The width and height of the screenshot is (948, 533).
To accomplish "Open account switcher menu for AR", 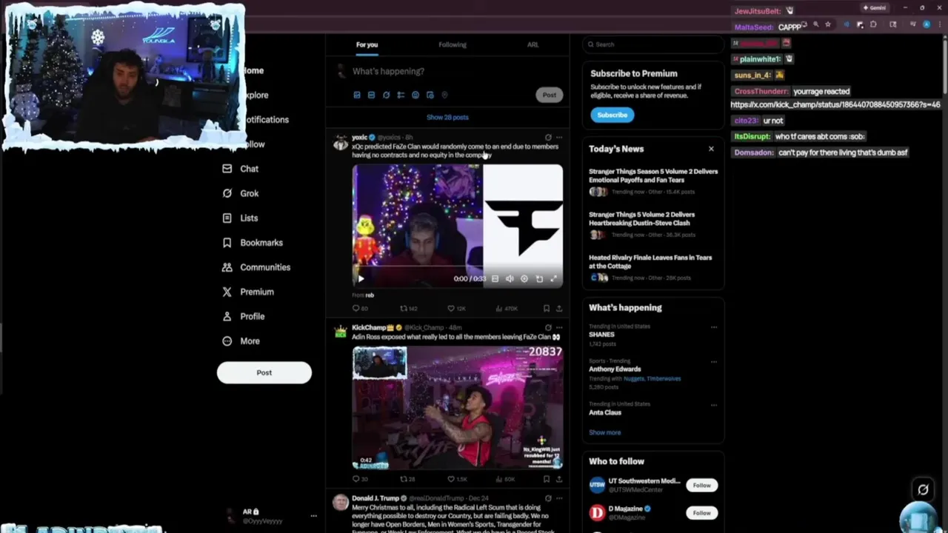I will (313, 516).
